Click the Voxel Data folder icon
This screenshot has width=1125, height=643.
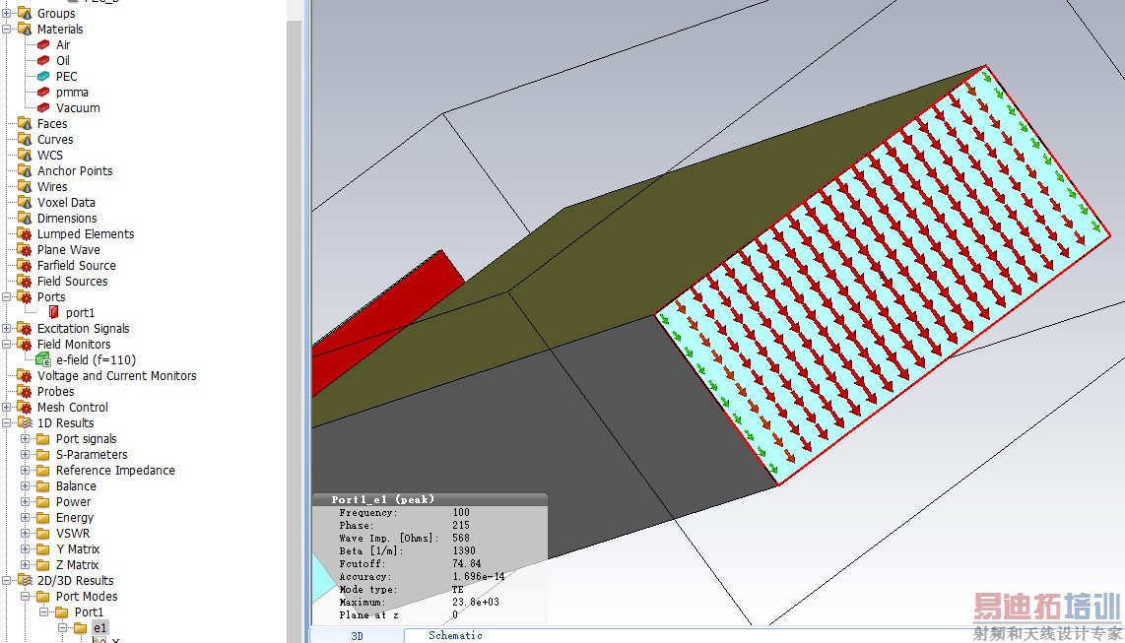click(25, 202)
